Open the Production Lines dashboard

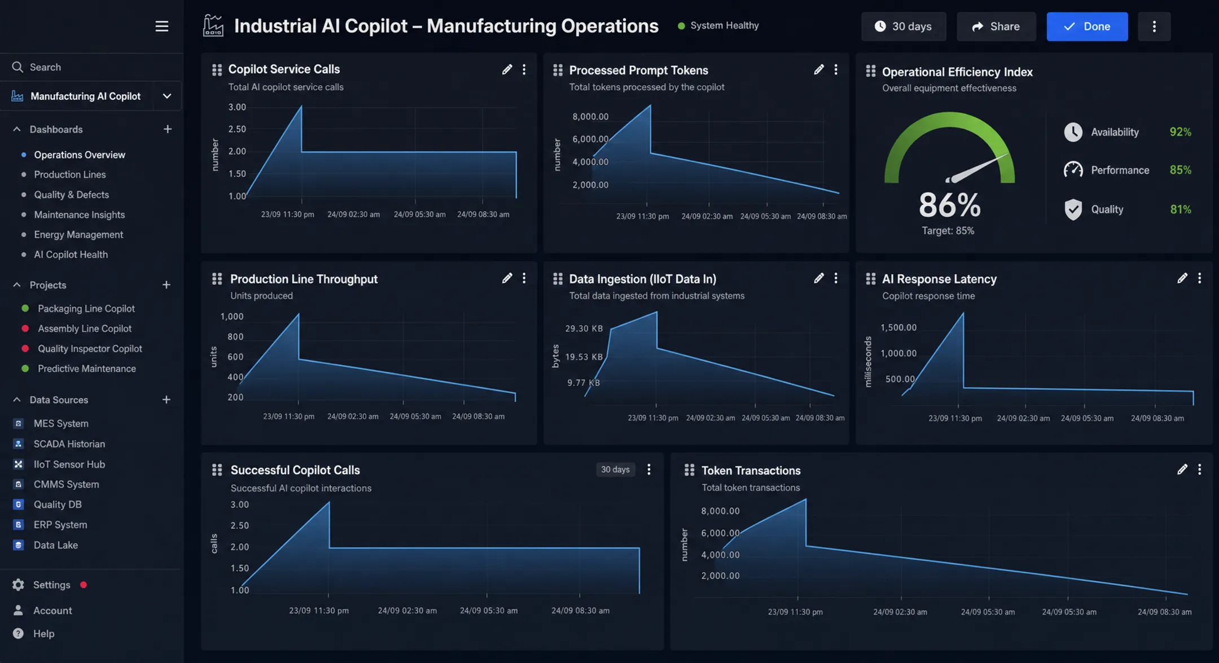pos(70,175)
